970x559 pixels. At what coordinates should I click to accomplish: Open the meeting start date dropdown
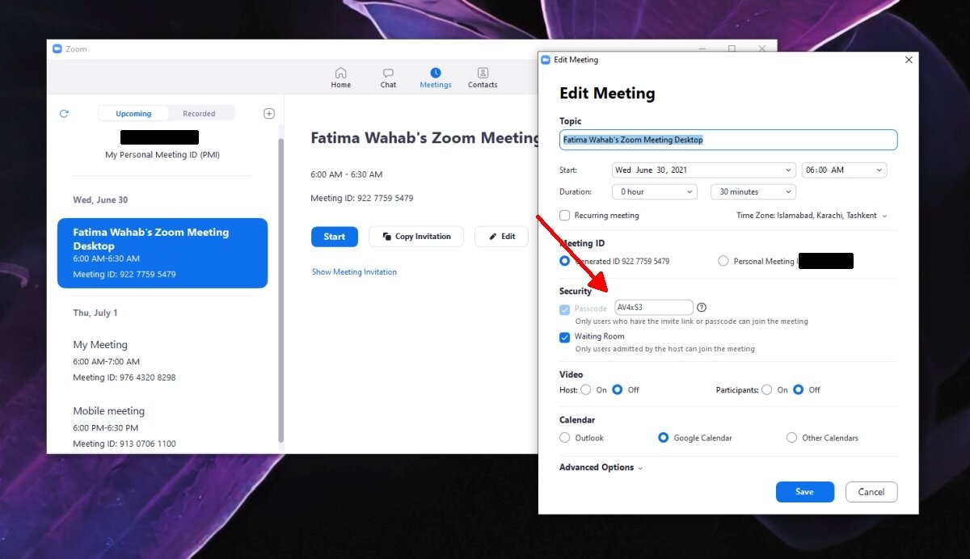pyautogui.click(x=702, y=170)
